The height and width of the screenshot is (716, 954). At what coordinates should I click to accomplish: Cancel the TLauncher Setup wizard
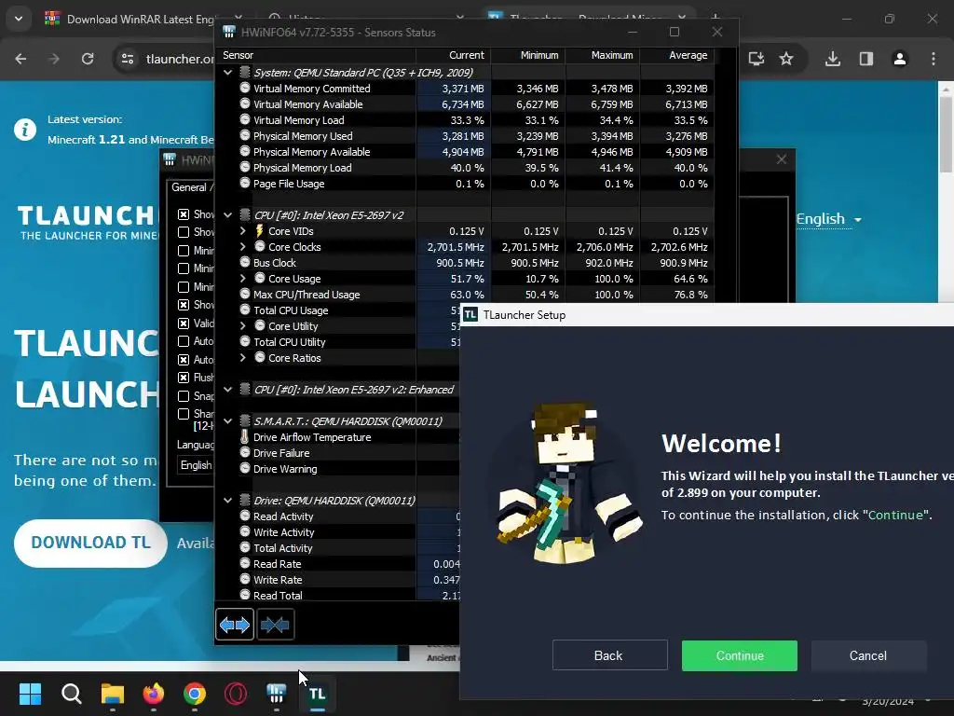click(x=868, y=655)
